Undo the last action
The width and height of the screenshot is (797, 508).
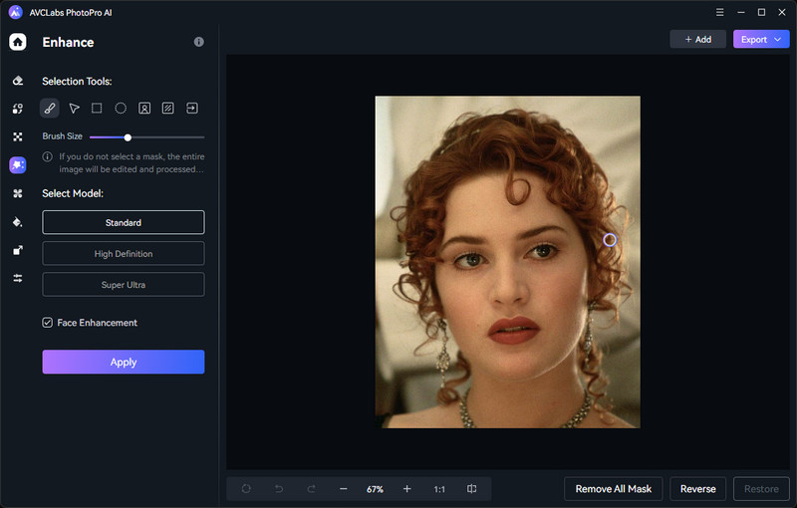pyautogui.click(x=279, y=489)
